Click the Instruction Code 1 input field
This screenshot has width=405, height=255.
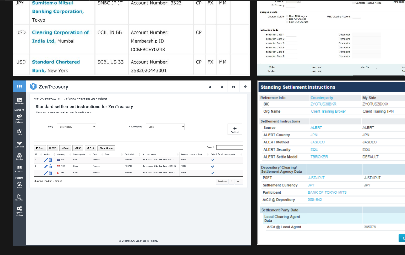tap(291, 35)
